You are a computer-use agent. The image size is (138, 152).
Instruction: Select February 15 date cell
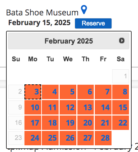click(x=121, y=107)
